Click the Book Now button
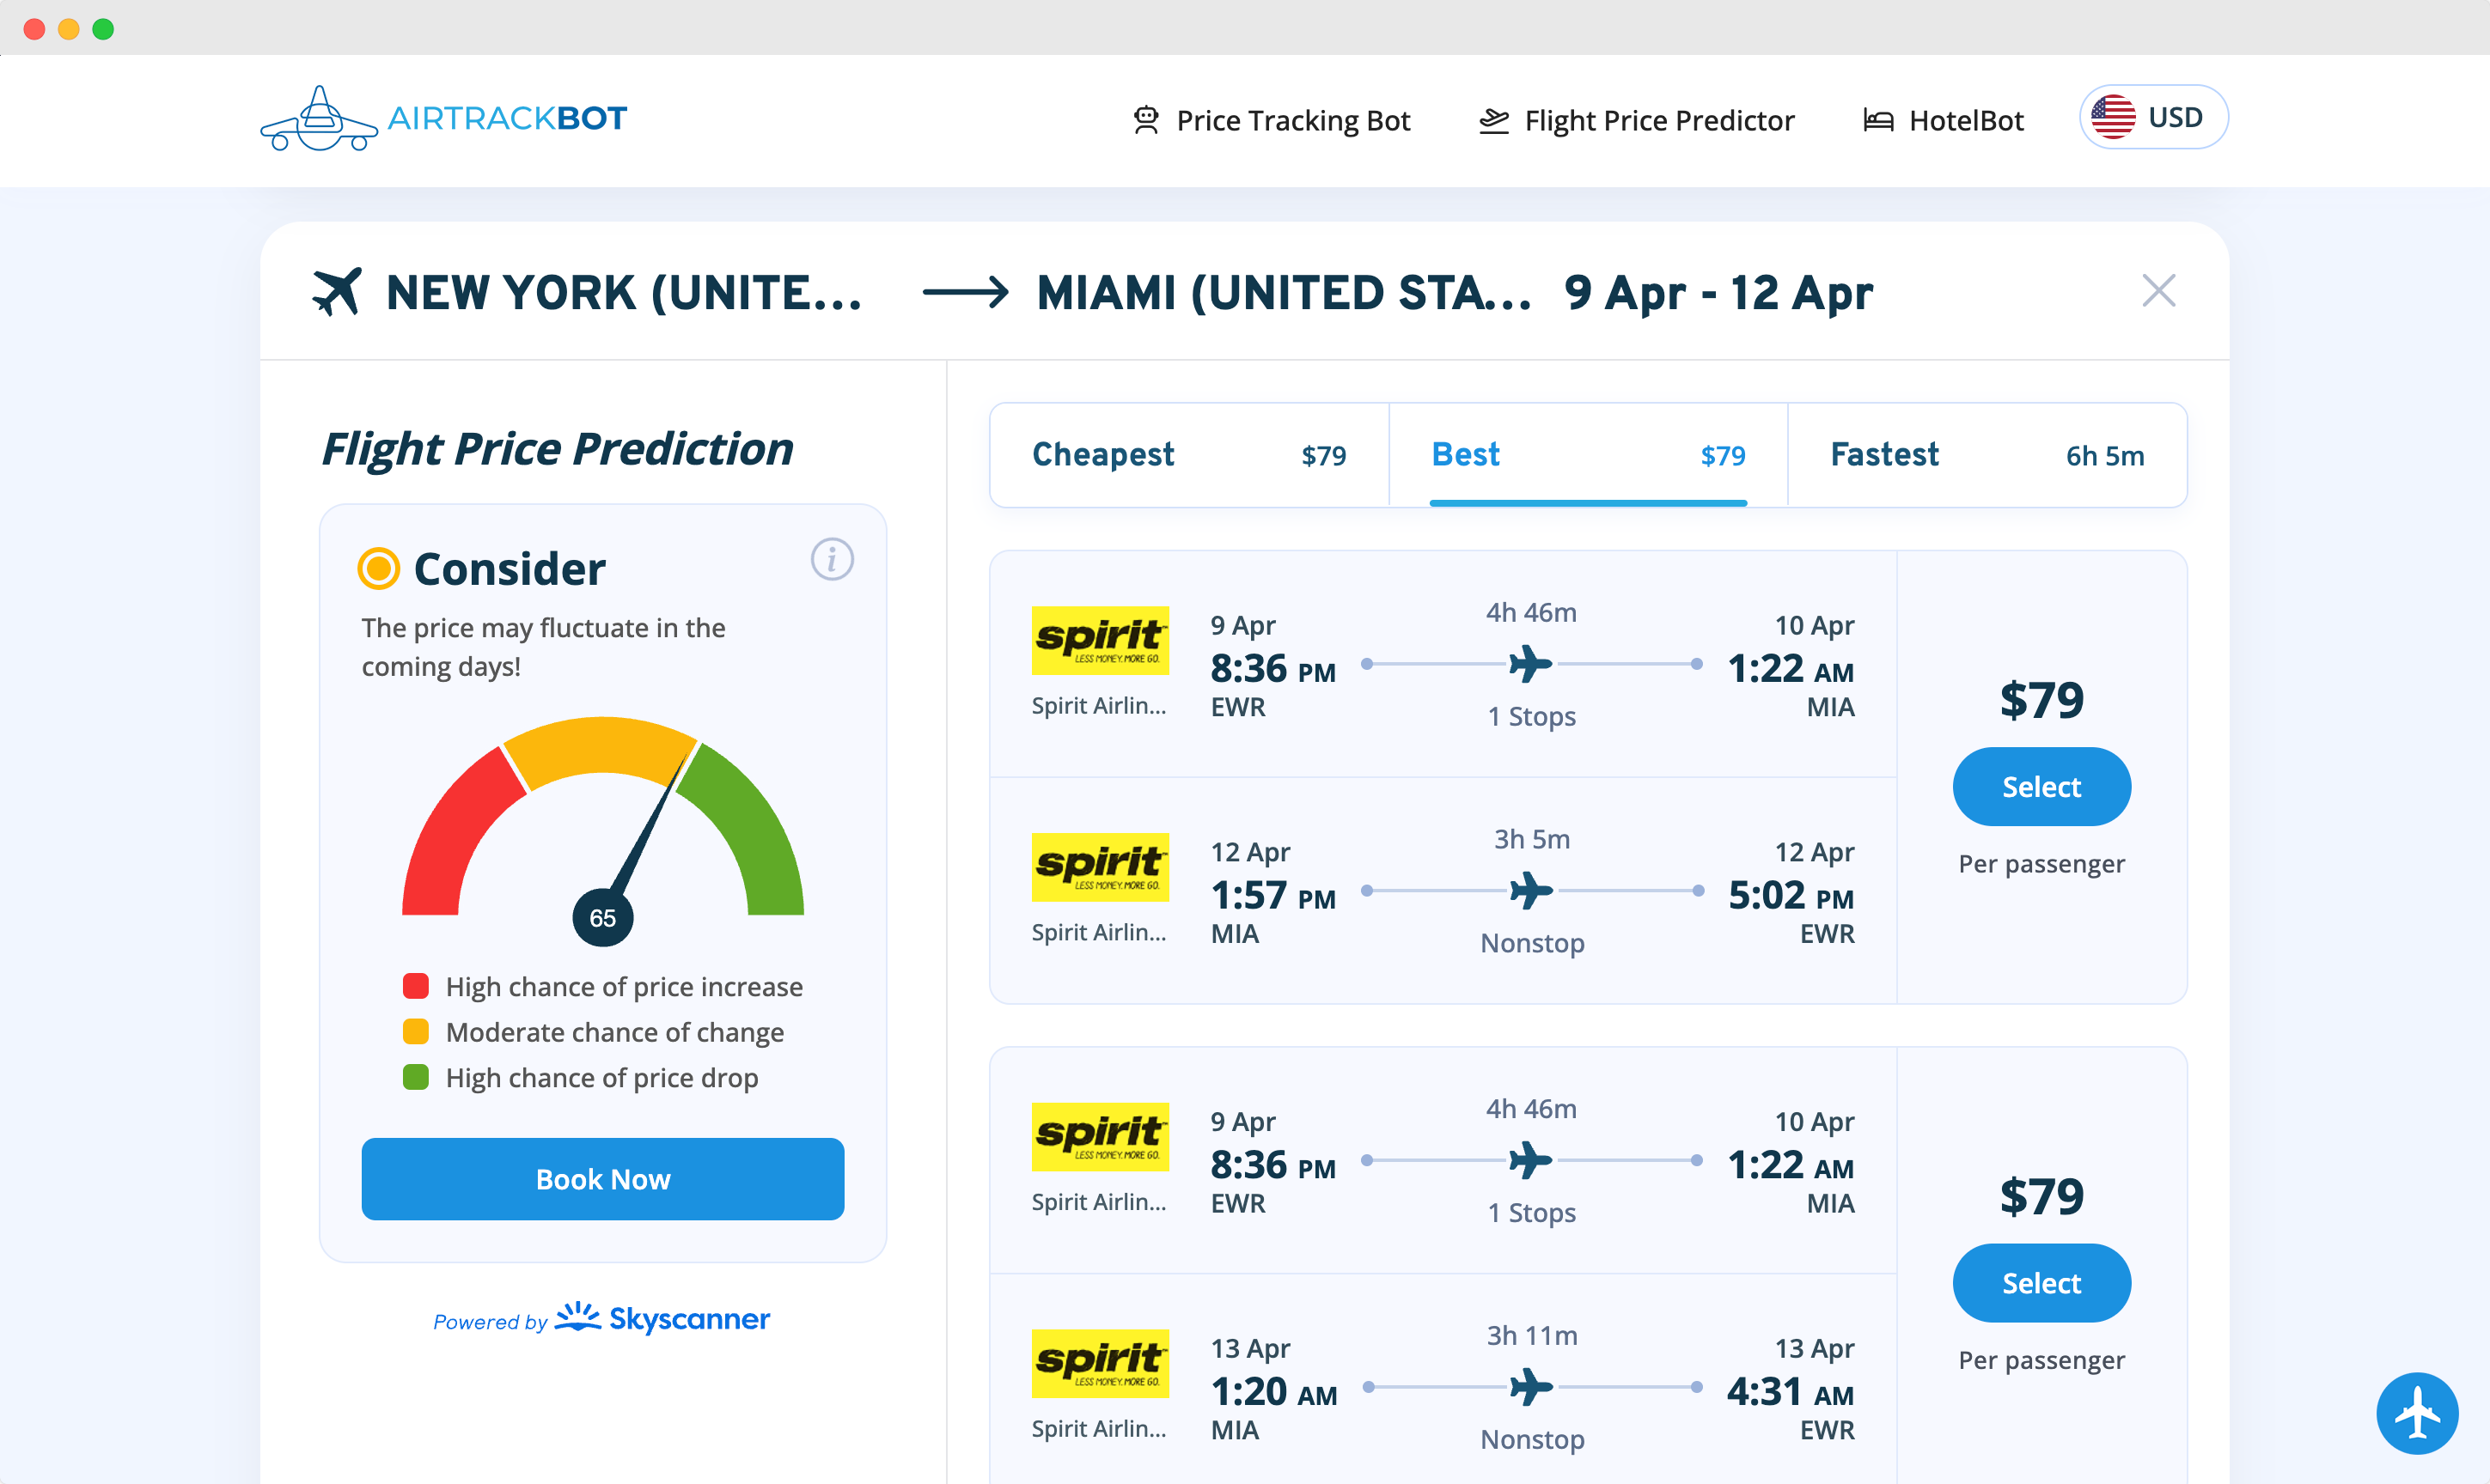The width and height of the screenshot is (2490, 1484). (x=602, y=1179)
